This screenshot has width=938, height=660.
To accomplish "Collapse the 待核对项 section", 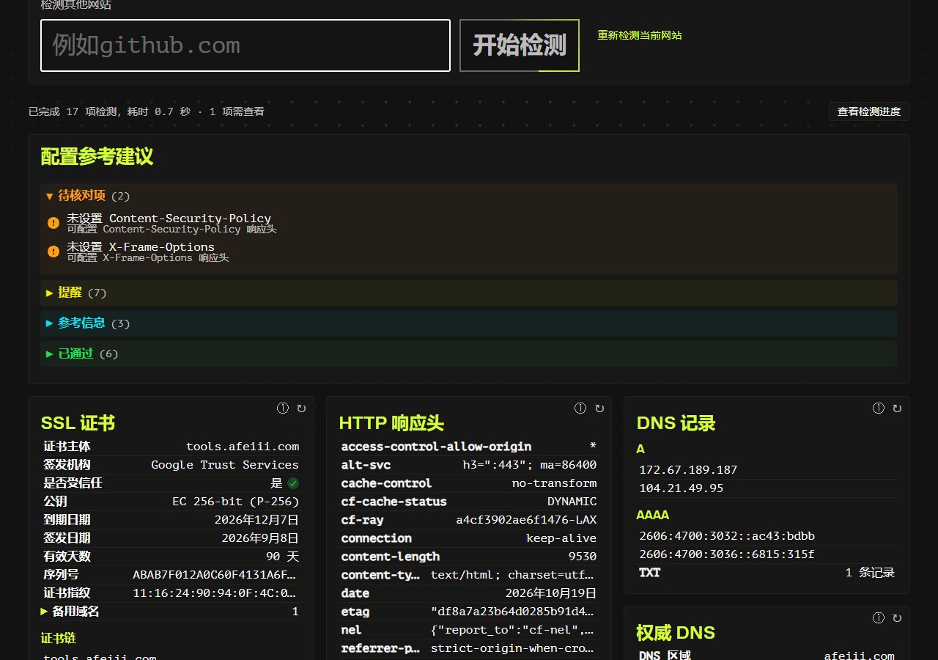I will [x=469, y=196].
